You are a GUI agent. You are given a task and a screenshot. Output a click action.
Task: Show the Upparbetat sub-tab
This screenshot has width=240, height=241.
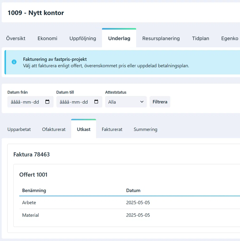[x=19, y=129]
